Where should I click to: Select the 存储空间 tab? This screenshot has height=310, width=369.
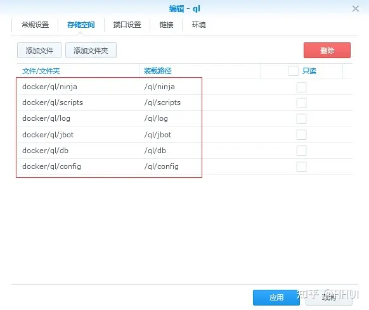point(81,25)
